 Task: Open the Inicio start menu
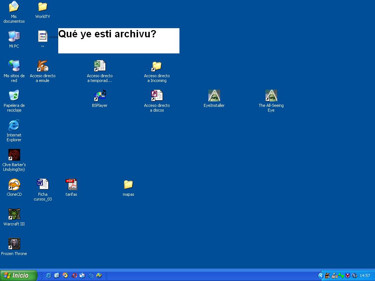(x=19, y=276)
